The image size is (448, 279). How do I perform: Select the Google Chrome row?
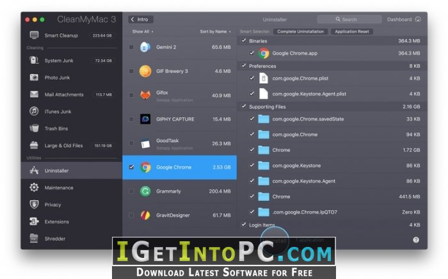coord(179,167)
